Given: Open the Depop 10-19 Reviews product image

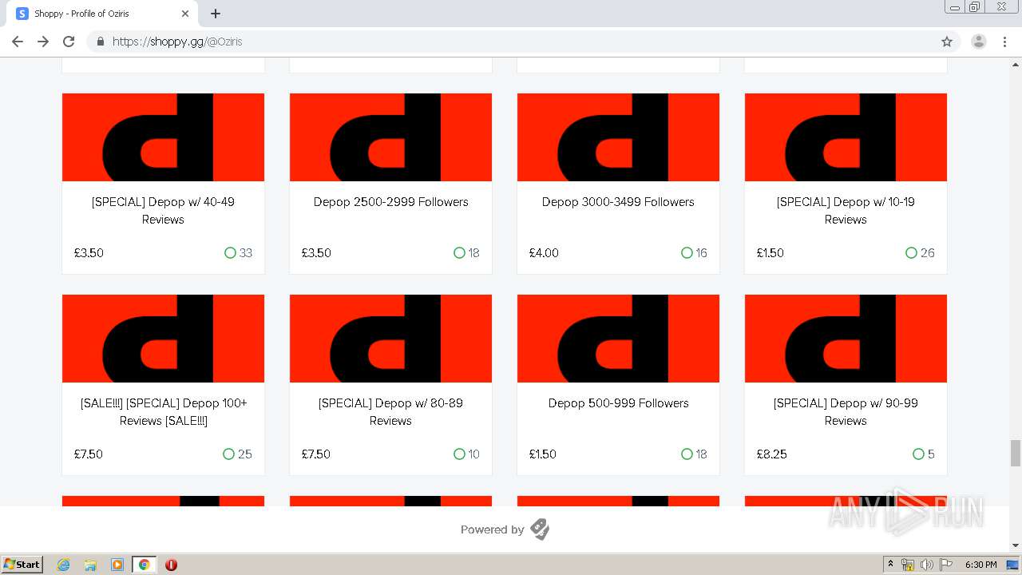Looking at the screenshot, I should tap(846, 137).
